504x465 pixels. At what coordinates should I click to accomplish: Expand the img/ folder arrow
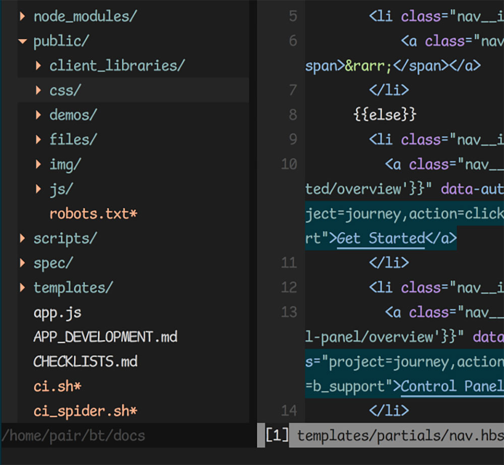(38, 164)
